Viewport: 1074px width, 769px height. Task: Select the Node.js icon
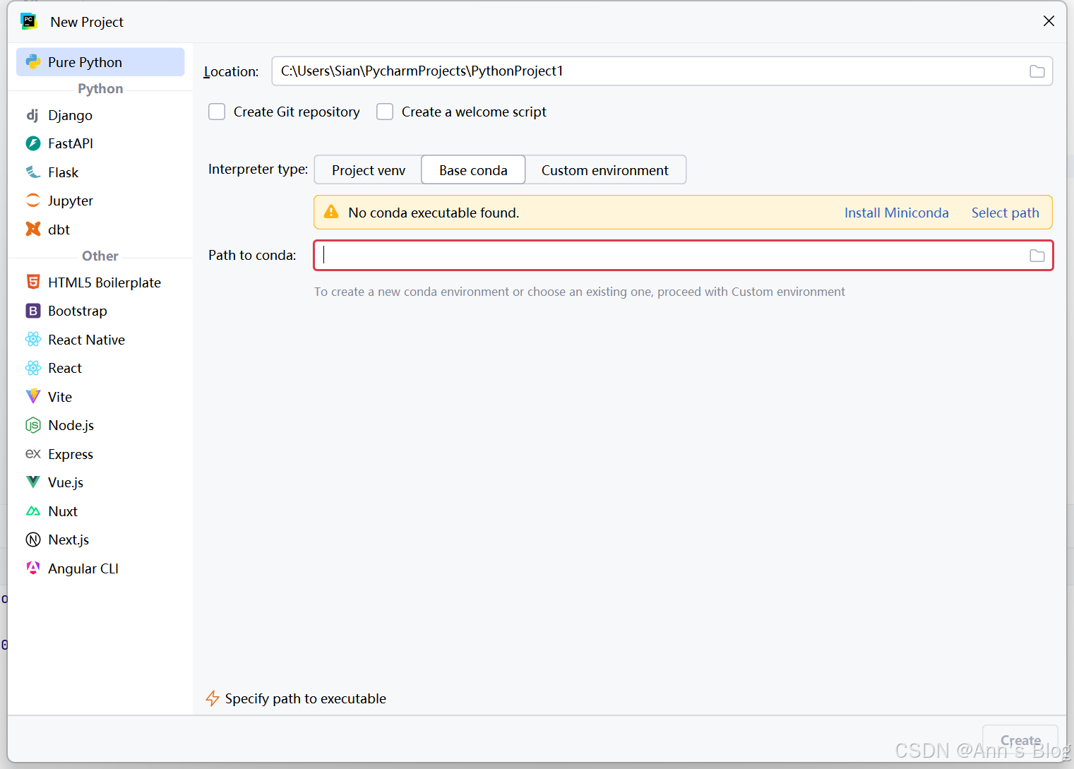(x=33, y=425)
